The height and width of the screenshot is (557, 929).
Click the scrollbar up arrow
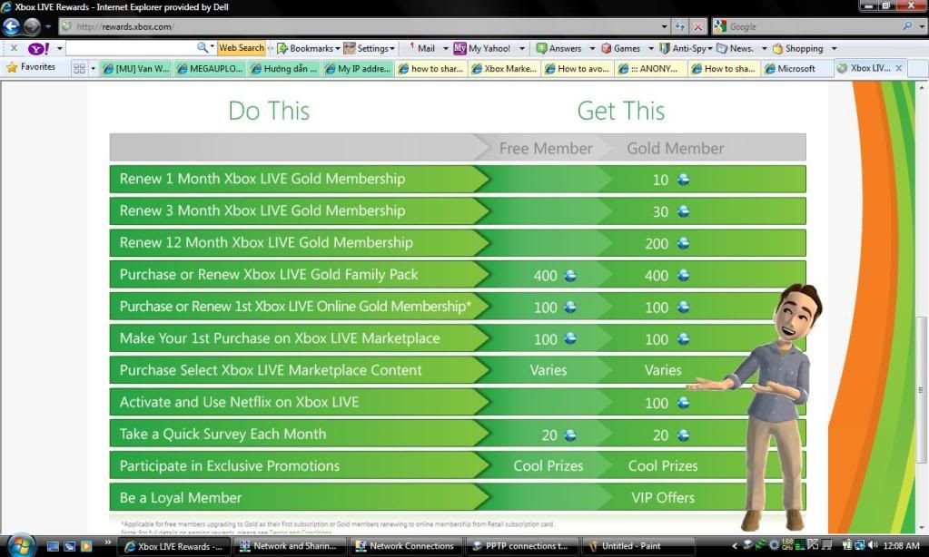(922, 88)
